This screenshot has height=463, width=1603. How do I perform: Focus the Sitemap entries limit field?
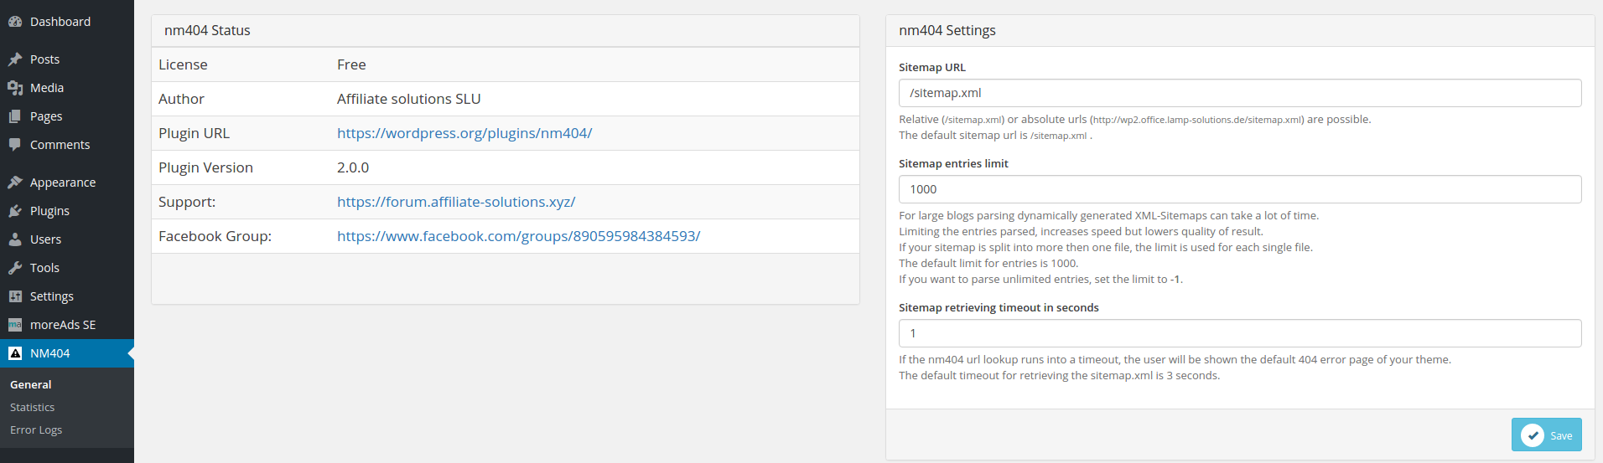point(1240,189)
